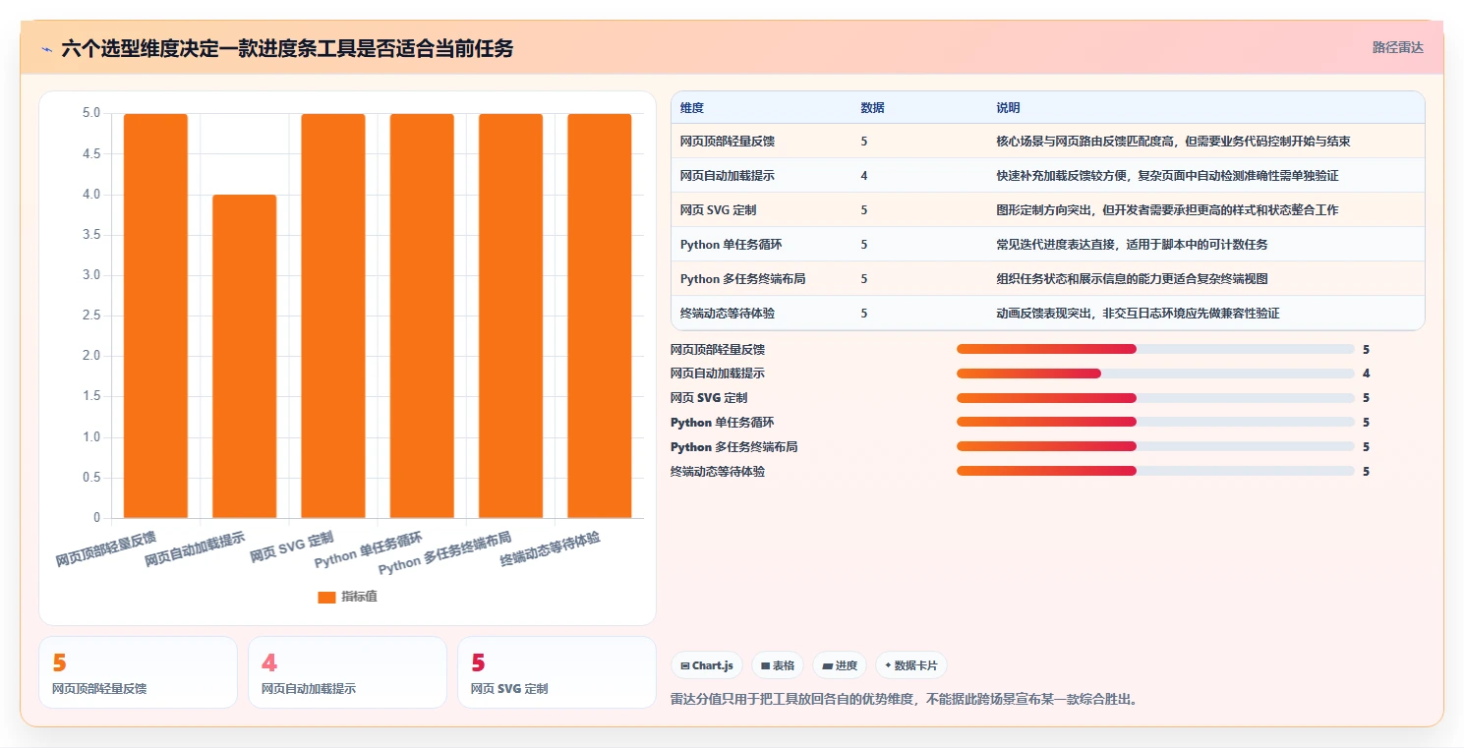
Task: Click the 网页顶部轻量反馈 progress bar
Action: coord(1155,349)
